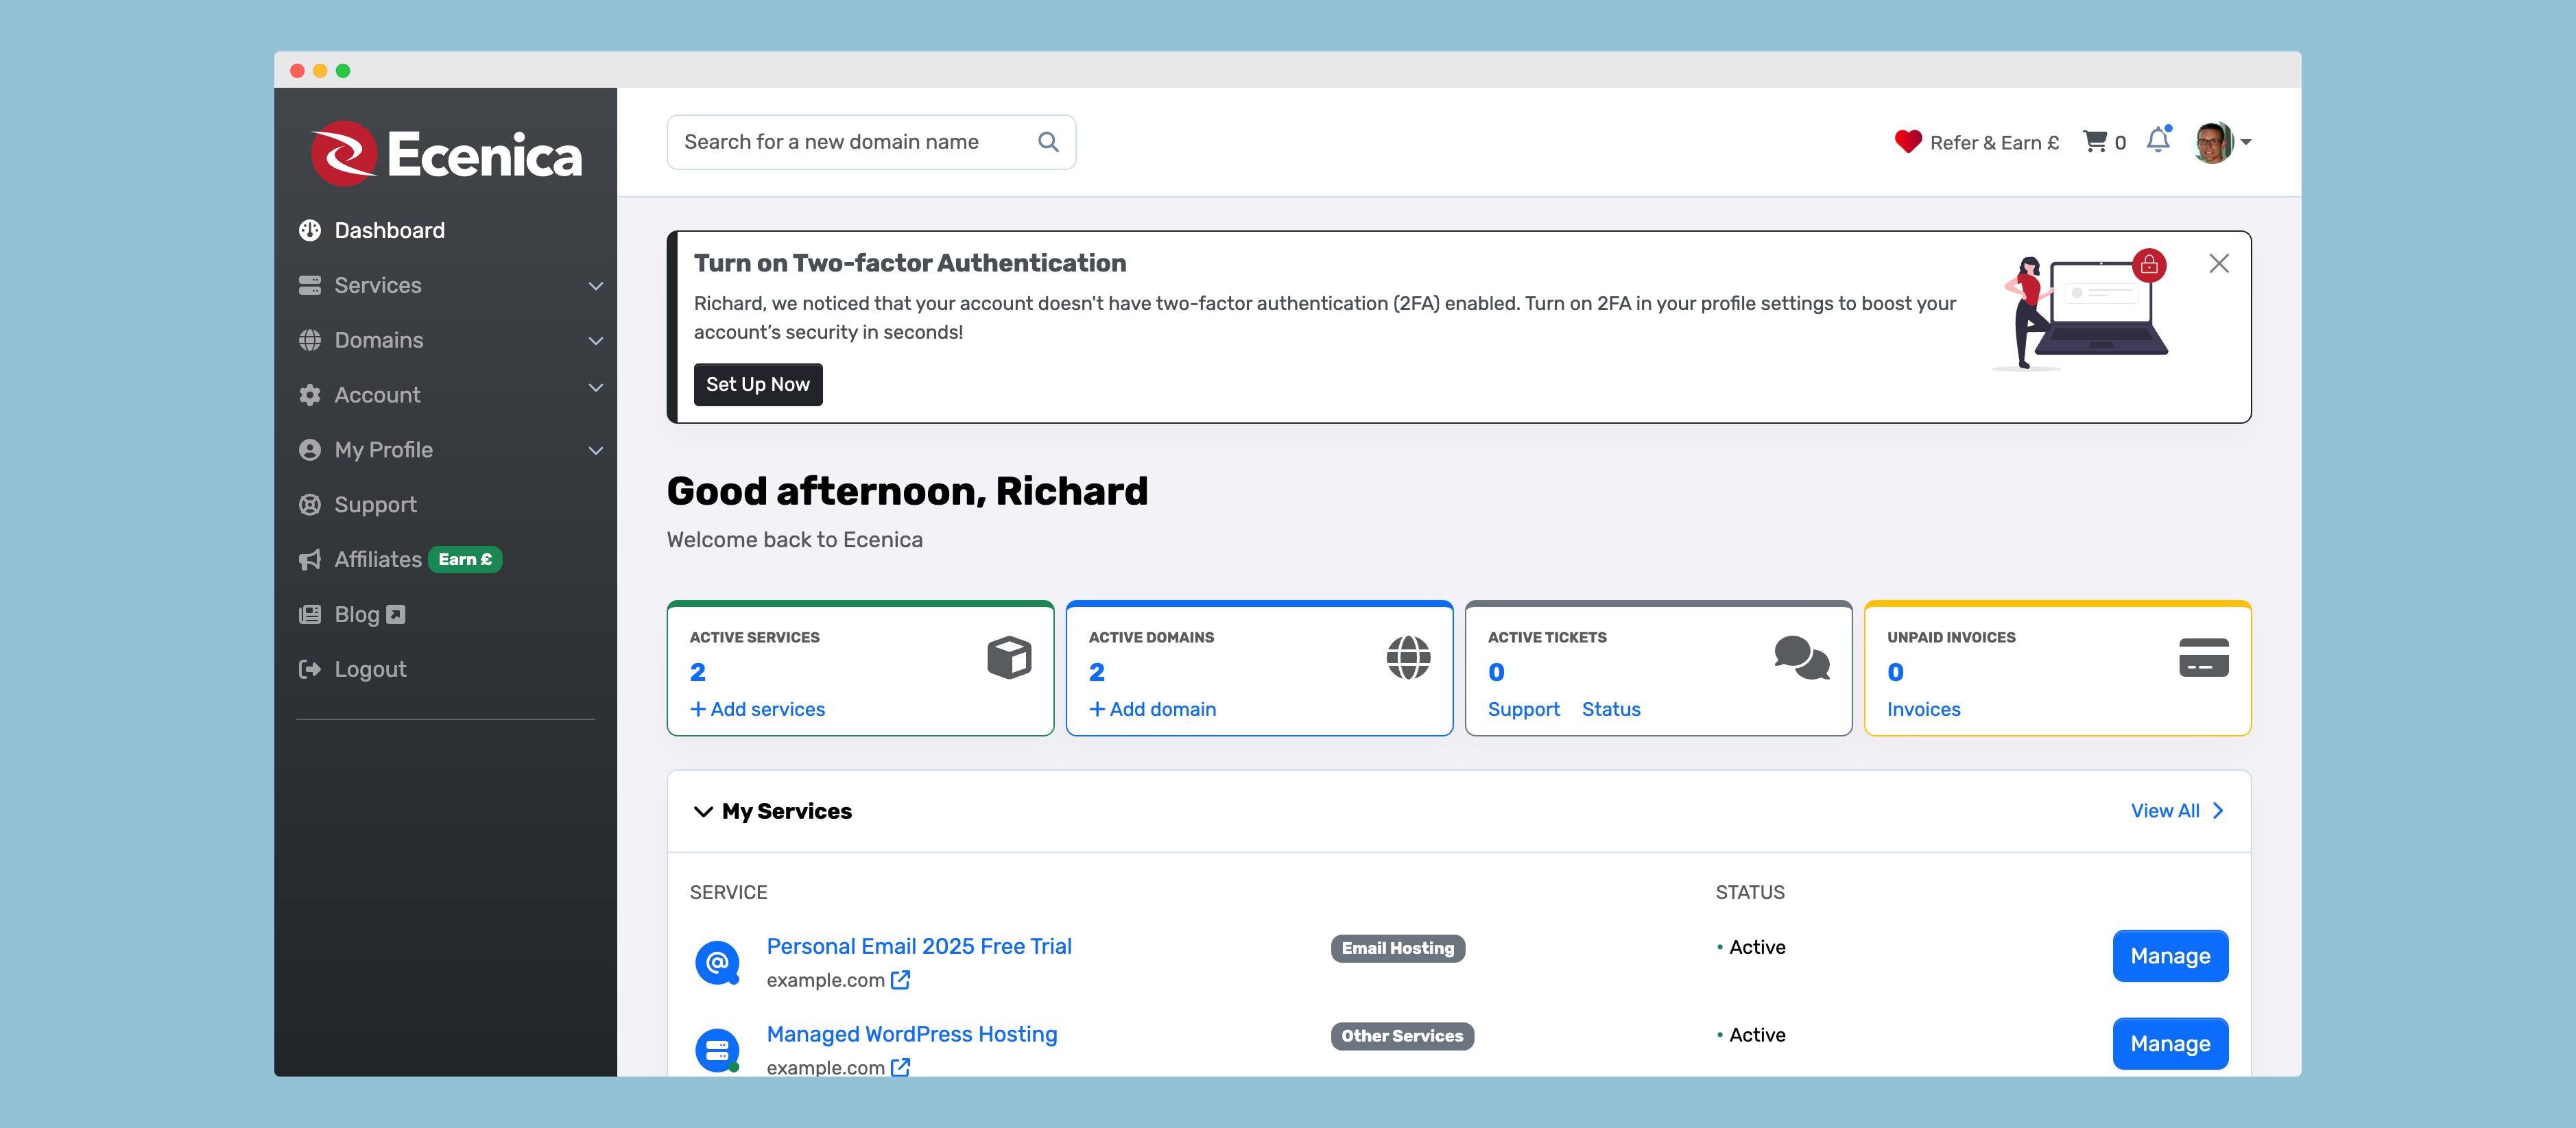
Task: Open the Support link under Active Tickets
Action: (1523, 709)
